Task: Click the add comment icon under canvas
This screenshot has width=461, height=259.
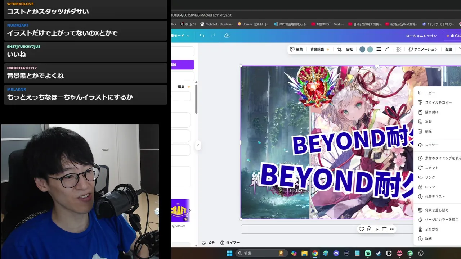Action: click(x=361, y=229)
